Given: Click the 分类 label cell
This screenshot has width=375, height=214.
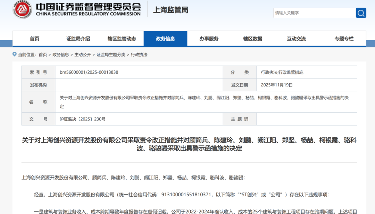Looking at the screenshot, I should pyautogui.click(x=240, y=72).
